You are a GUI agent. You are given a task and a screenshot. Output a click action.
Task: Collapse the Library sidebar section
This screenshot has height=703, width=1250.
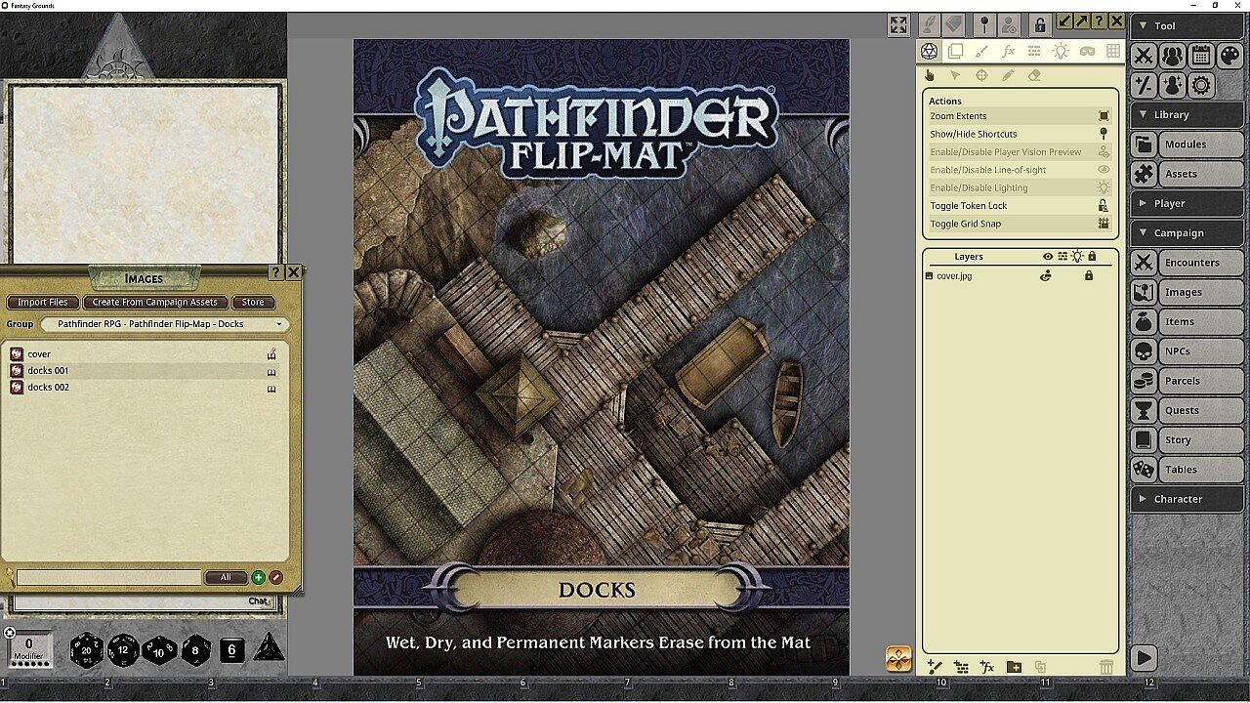1187,114
